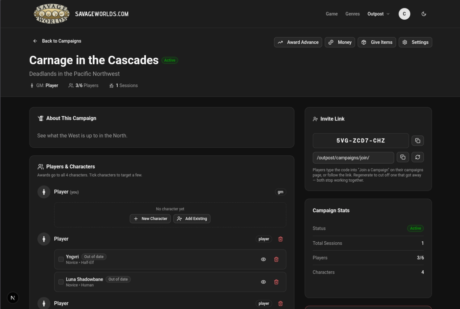The image size is (460, 309).
Task: Click the Characters stat row
Action: click(x=368, y=272)
